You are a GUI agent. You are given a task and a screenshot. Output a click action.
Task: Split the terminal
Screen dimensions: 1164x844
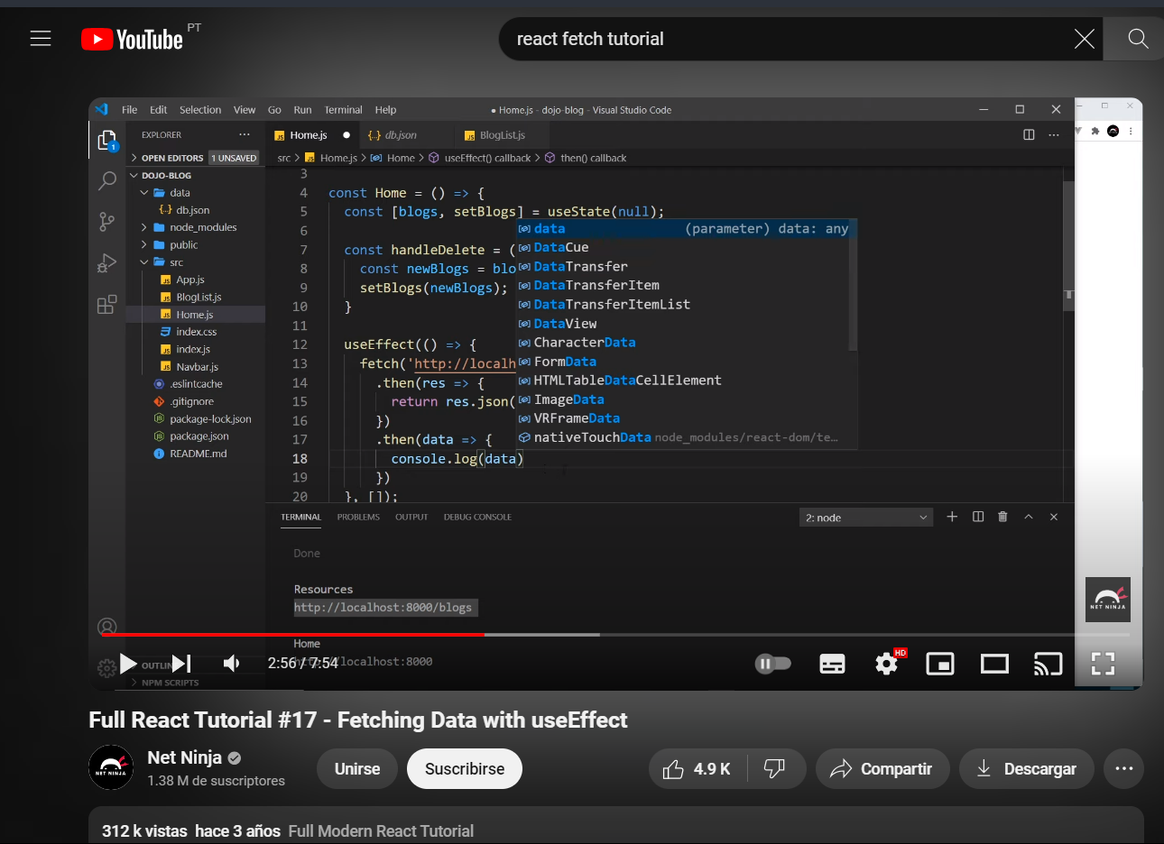click(977, 517)
